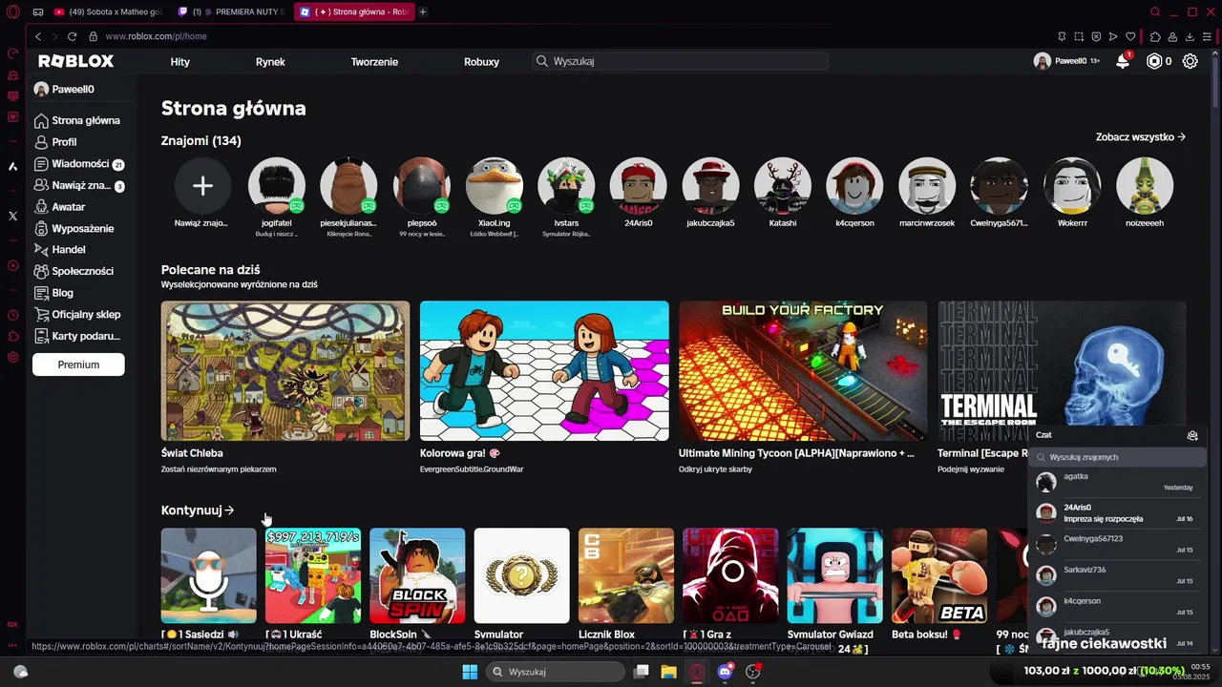The height and width of the screenshot is (687, 1222).
Task: Open Wiadomości in the sidebar
Action: (78, 164)
